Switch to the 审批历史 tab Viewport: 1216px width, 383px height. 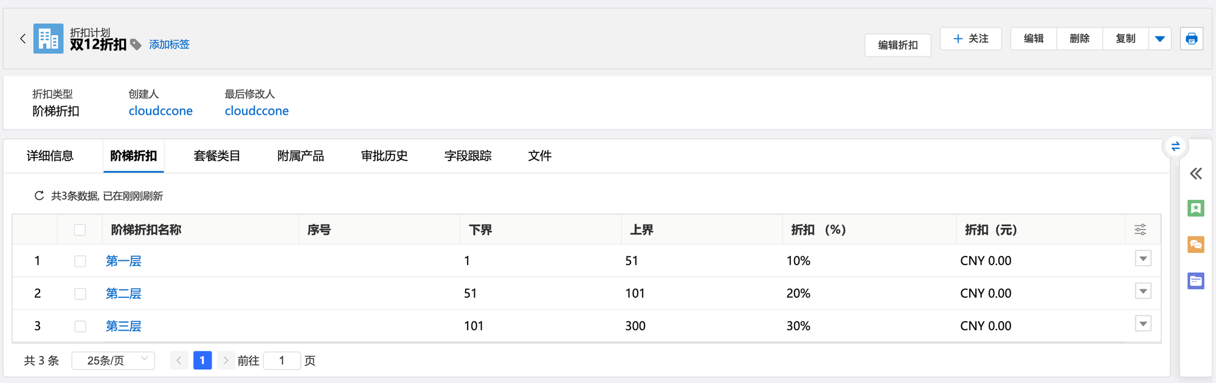click(384, 156)
